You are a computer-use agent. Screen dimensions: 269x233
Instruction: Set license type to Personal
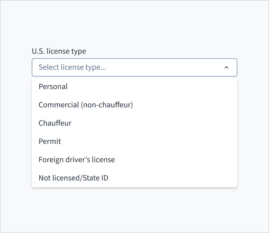(x=53, y=87)
